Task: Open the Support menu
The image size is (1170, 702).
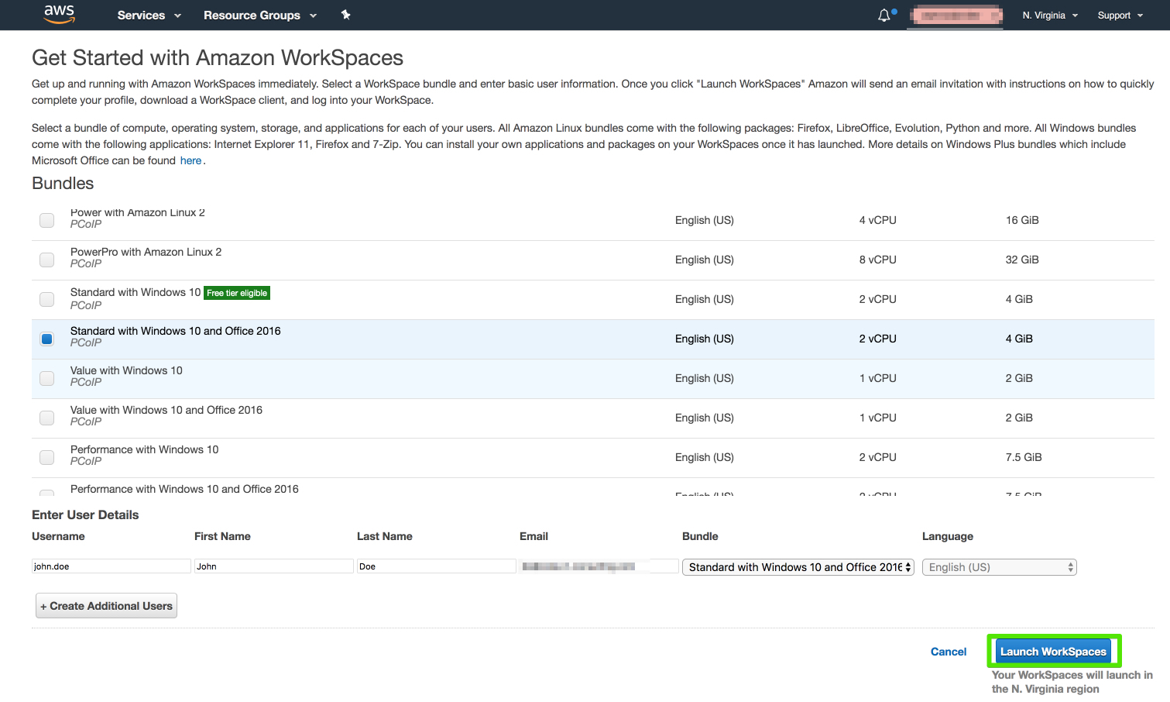Action: click(x=1118, y=15)
